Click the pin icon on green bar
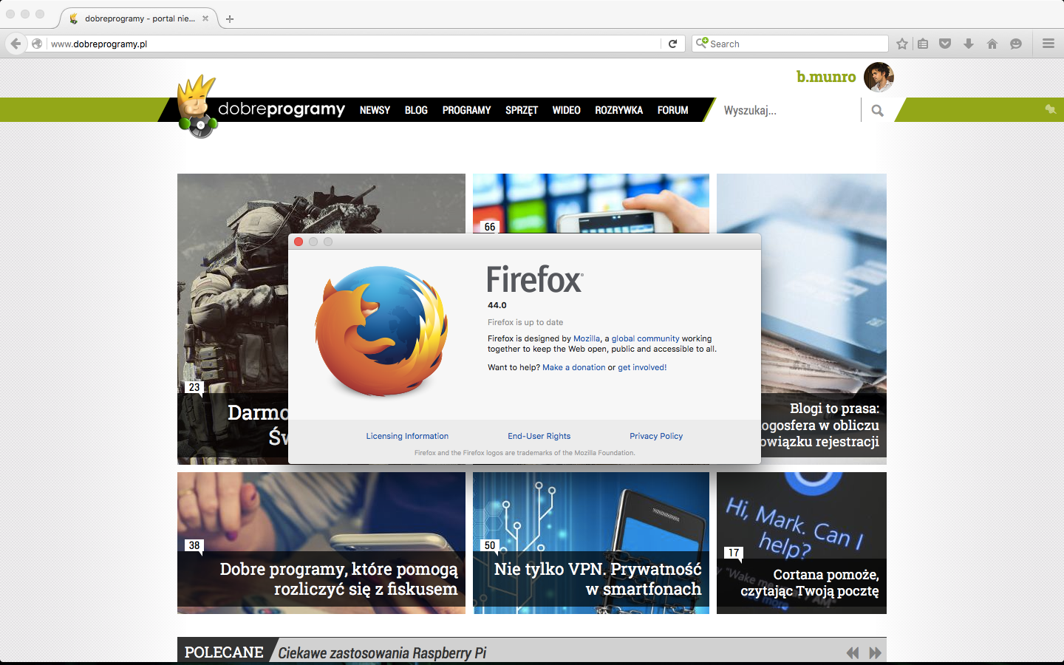This screenshot has width=1064, height=665. point(1050,109)
